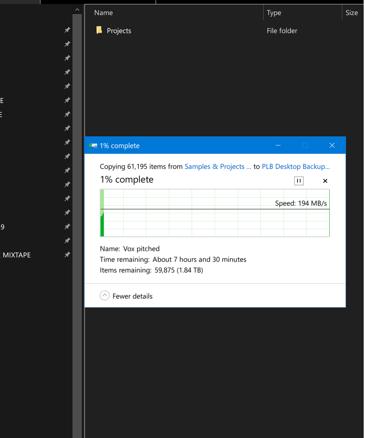
Task: Pause the file copy operation
Action: tap(299, 181)
